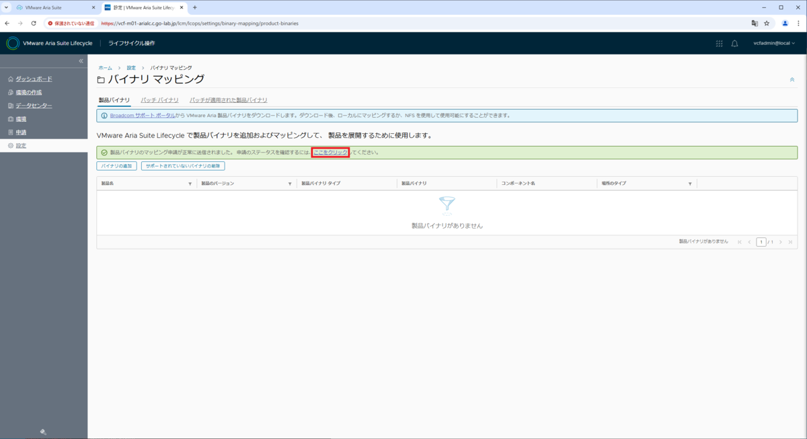Screen dimensions: 807x439
Task: Click the 設定 breadcrumb link
Action: [x=131, y=68]
